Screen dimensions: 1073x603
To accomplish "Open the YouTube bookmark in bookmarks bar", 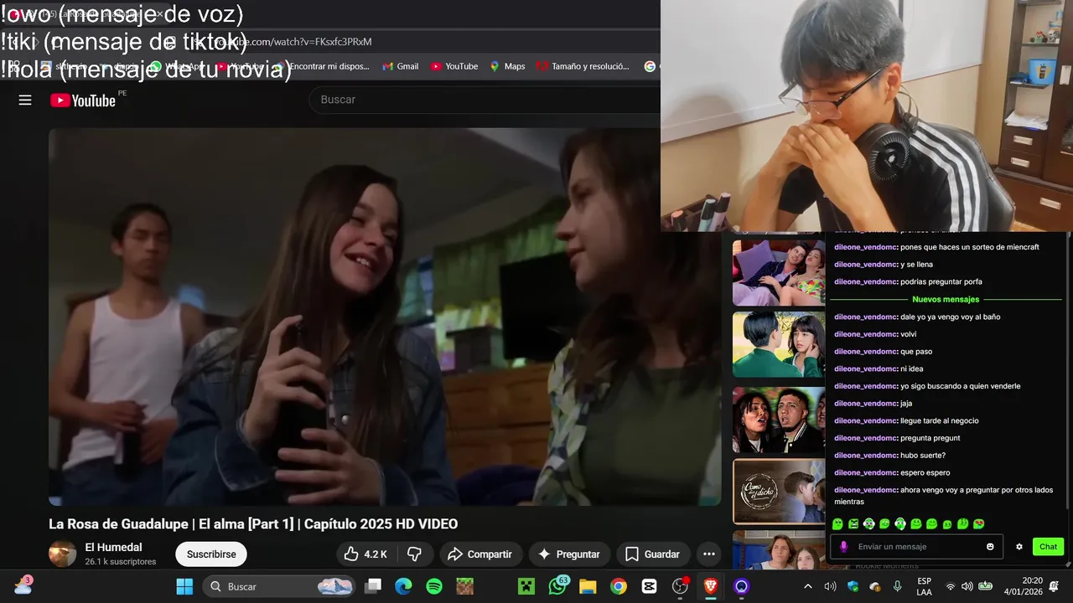I will pyautogui.click(x=454, y=66).
